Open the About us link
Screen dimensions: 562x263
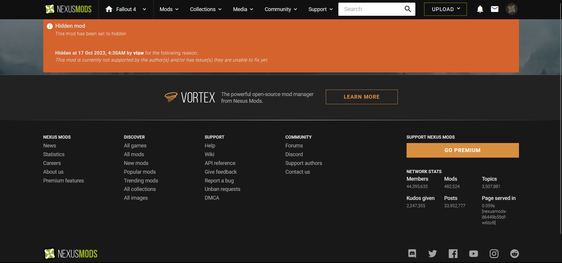[53, 172]
